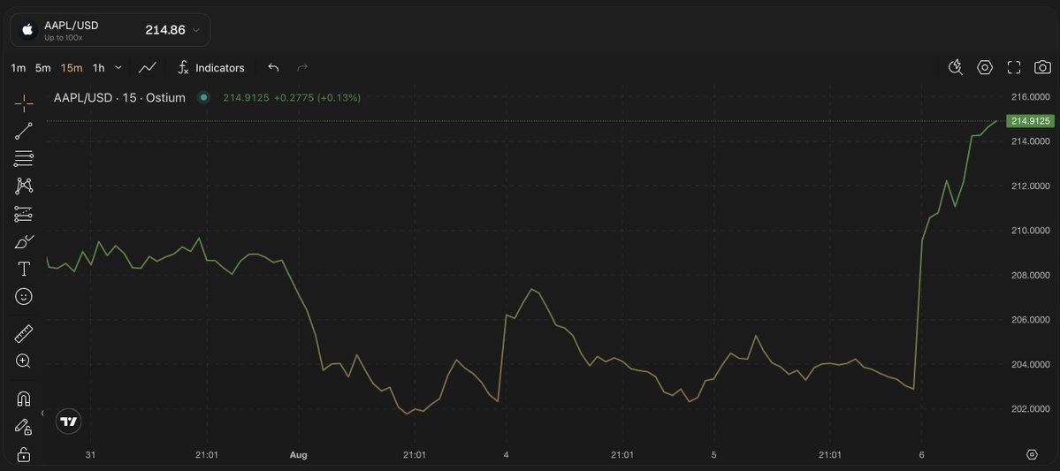
Task: Click the legend change value +0.2775 (+0.13%)
Action: 317,97
